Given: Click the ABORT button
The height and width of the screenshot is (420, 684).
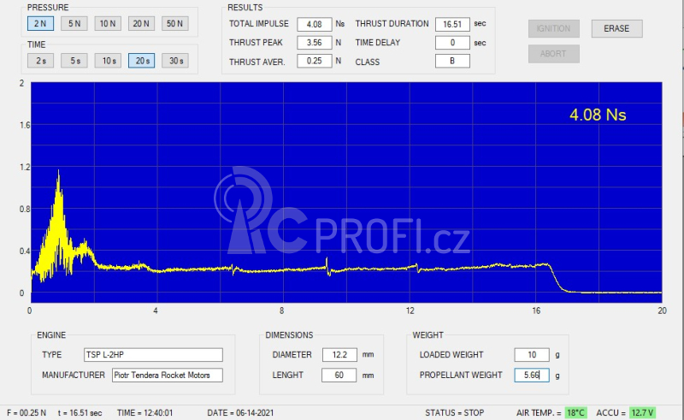Looking at the screenshot, I should [553, 54].
